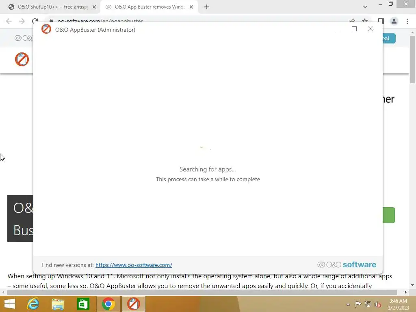416x312 pixels.
Task: Toggle Chrome side panel
Action: [381, 21]
